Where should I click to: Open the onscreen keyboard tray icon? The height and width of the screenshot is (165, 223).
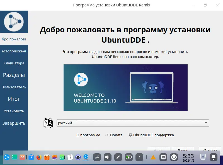point(163,157)
